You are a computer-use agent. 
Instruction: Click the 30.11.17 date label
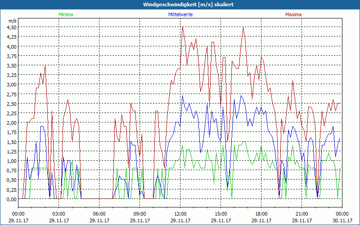[342, 220]
